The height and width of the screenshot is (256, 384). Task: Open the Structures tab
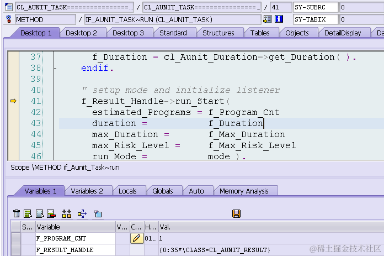tap(218, 33)
